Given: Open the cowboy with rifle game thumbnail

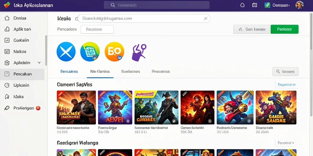Looking at the screenshot, I should click(156, 108).
